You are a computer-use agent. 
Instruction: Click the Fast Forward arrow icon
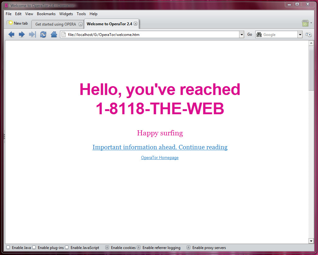click(x=32, y=34)
